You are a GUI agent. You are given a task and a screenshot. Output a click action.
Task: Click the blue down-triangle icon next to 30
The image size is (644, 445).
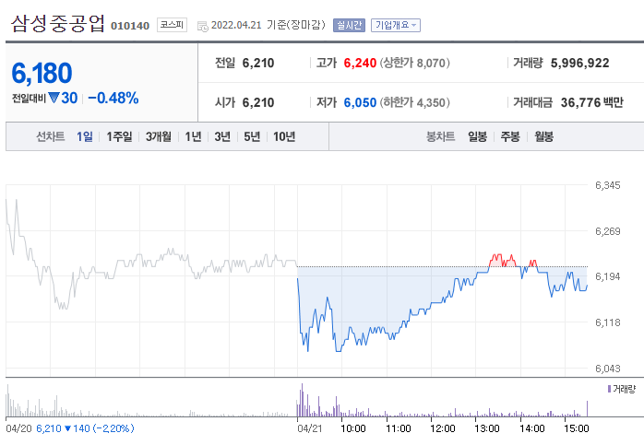(x=54, y=98)
